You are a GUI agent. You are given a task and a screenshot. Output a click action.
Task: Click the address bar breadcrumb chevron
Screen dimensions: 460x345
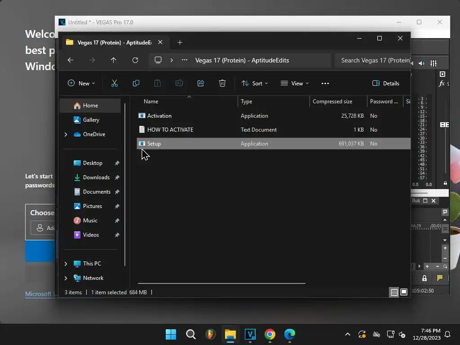(172, 60)
